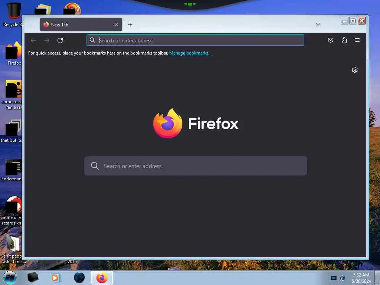Close the New Tab tab
This screenshot has height=285, width=380.
click(x=116, y=24)
